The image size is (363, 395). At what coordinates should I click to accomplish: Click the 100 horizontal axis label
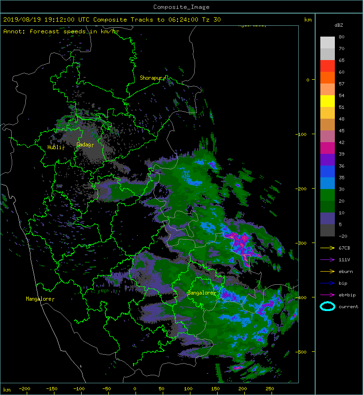(188, 389)
